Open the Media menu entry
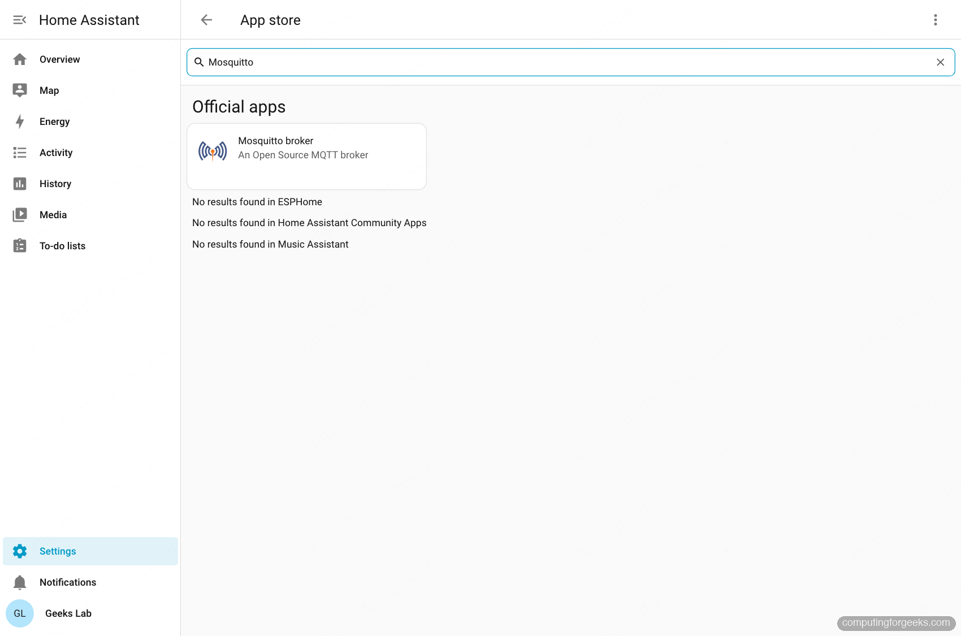This screenshot has width=961, height=636. point(90,215)
